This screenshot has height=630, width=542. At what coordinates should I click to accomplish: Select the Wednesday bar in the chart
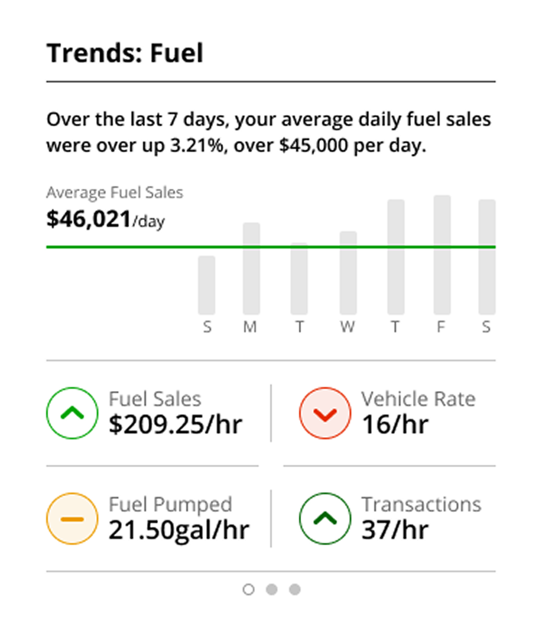pos(348,272)
